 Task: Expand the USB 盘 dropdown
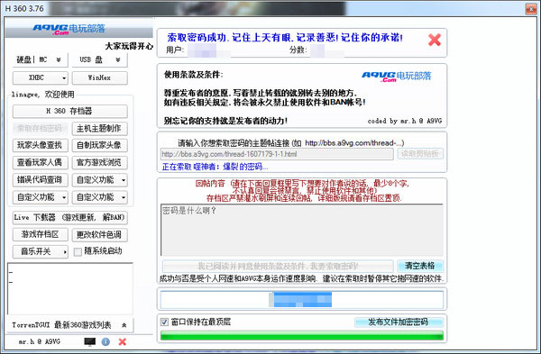point(99,60)
